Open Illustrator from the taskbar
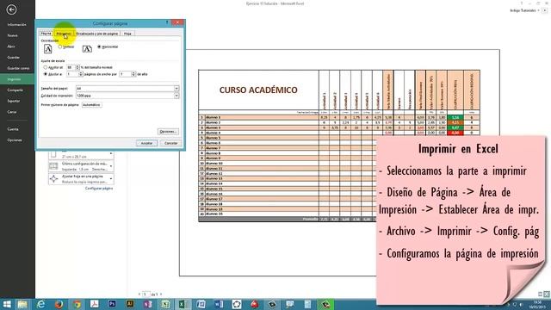Image resolution: width=551 pixels, height=310 pixels. pos(130,304)
